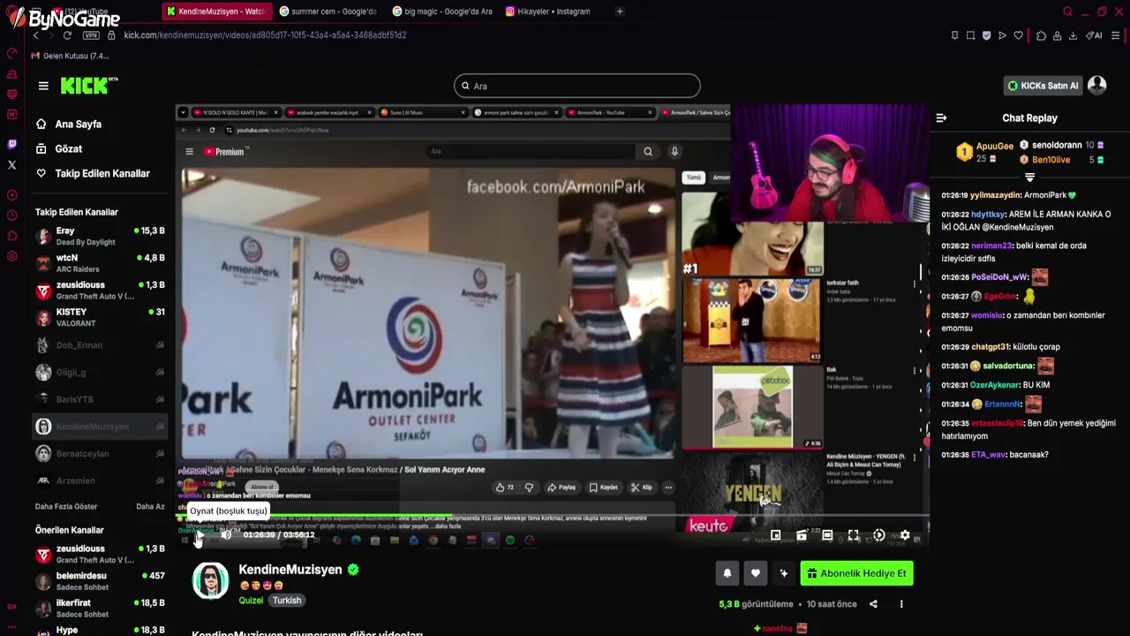Click the kick.com address bar URL
Screen dimensions: 1130x636
(x=265, y=35)
